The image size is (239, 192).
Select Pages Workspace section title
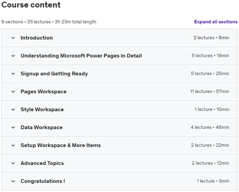pos(44,91)
